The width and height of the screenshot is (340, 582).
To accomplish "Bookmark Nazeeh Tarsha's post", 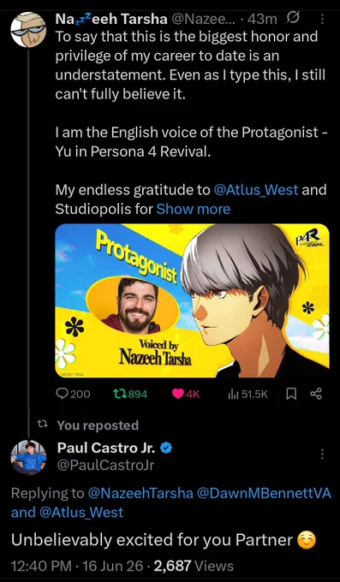I will pos(290,394).
